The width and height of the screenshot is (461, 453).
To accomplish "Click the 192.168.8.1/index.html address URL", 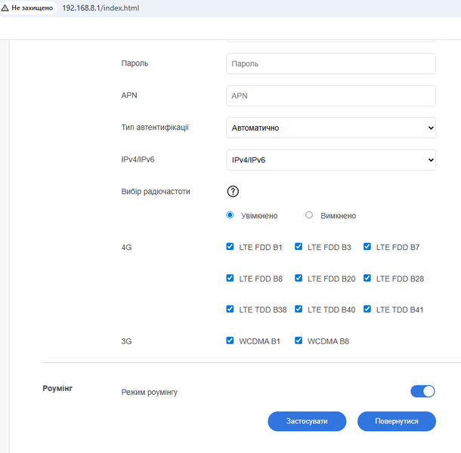I will (101, 8).
